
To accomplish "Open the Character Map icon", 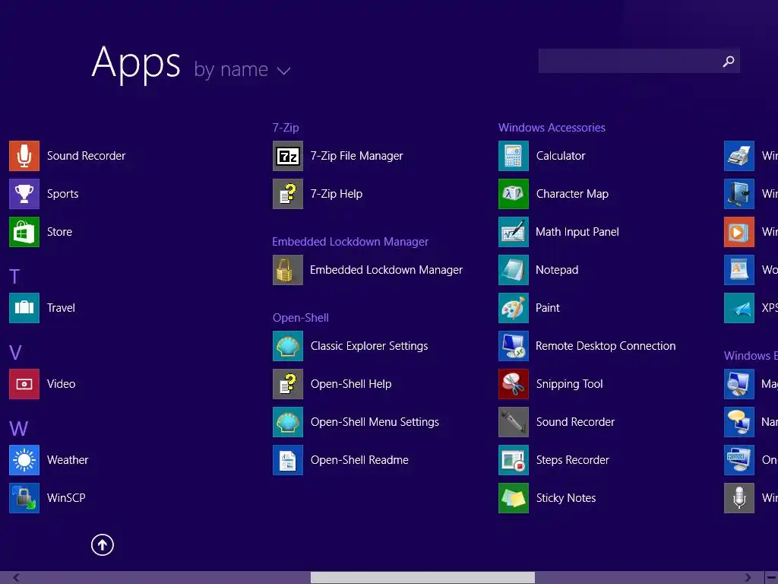I will pos(514,194).
